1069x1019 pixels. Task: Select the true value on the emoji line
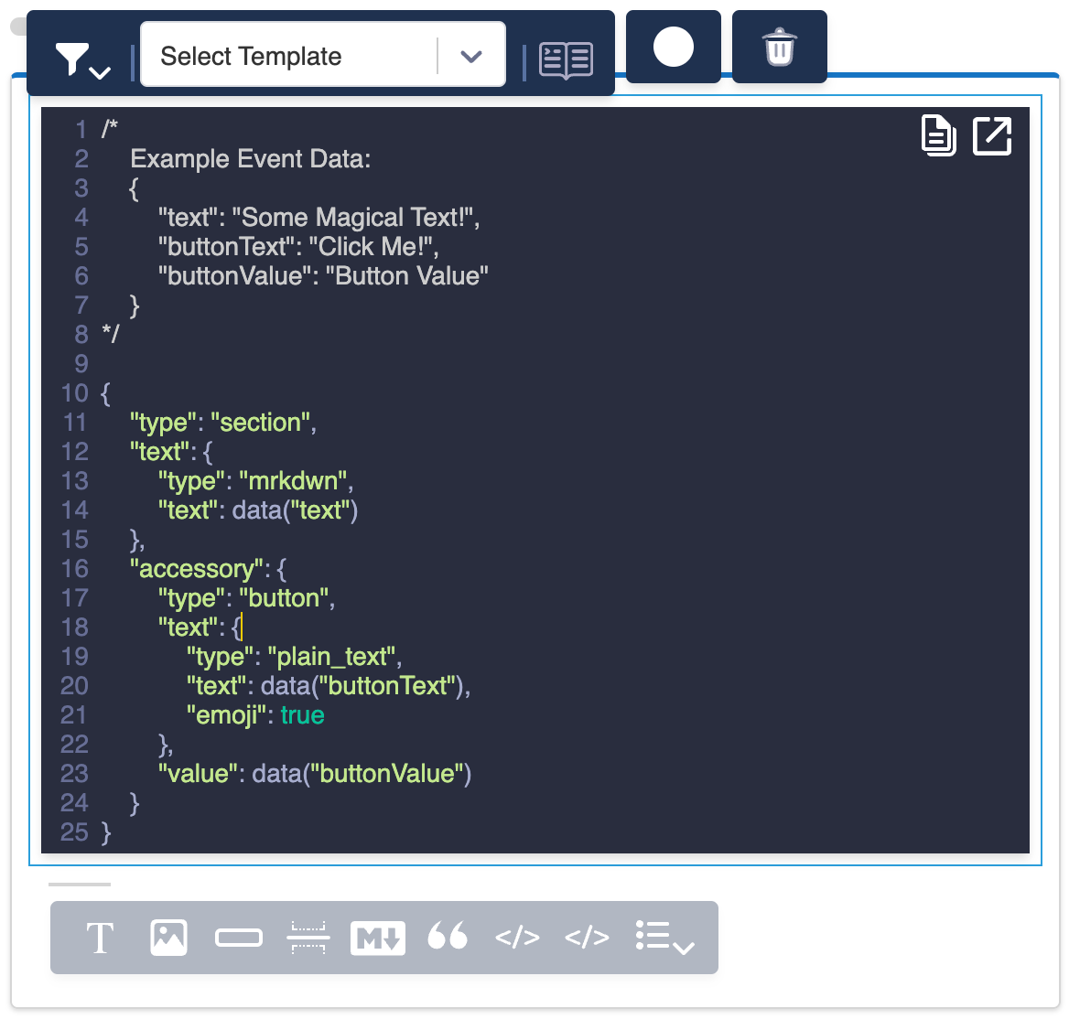[302, 715]
